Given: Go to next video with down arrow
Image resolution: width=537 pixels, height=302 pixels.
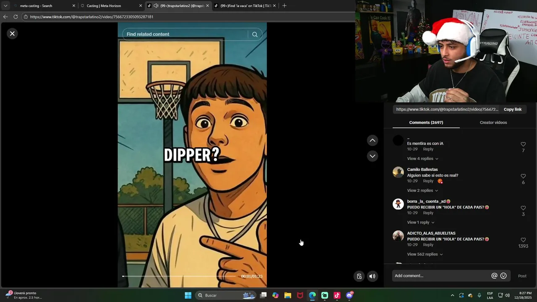Looking at the screenshot, I should (x=373, y=156).
